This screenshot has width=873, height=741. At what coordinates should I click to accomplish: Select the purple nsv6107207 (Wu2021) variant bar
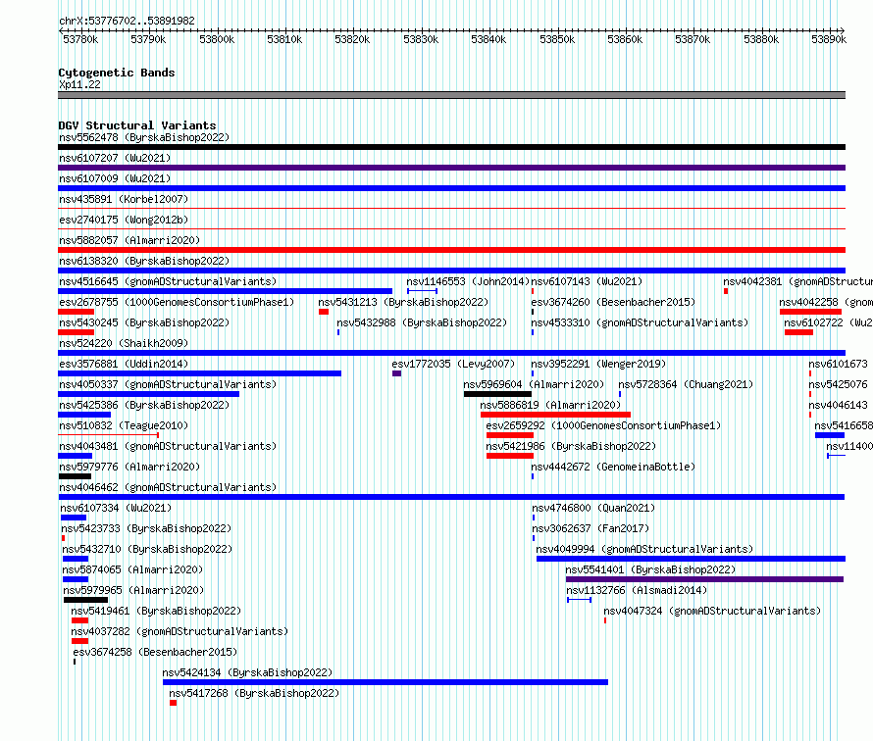click(x=451, y=168)
